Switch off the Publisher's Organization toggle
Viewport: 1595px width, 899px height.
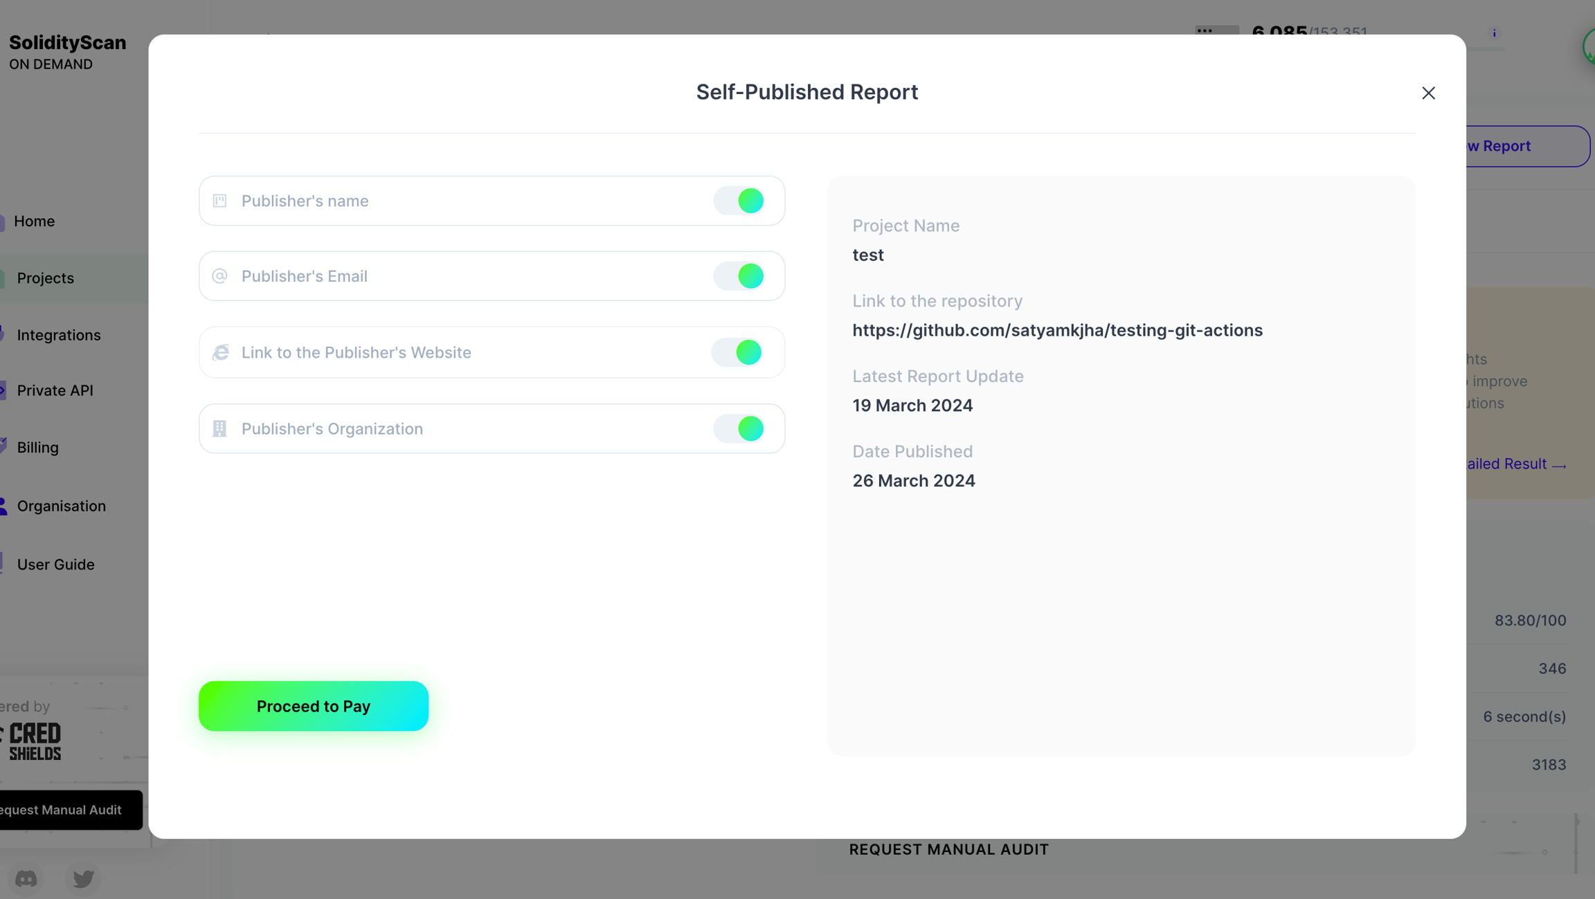[739, 428]
